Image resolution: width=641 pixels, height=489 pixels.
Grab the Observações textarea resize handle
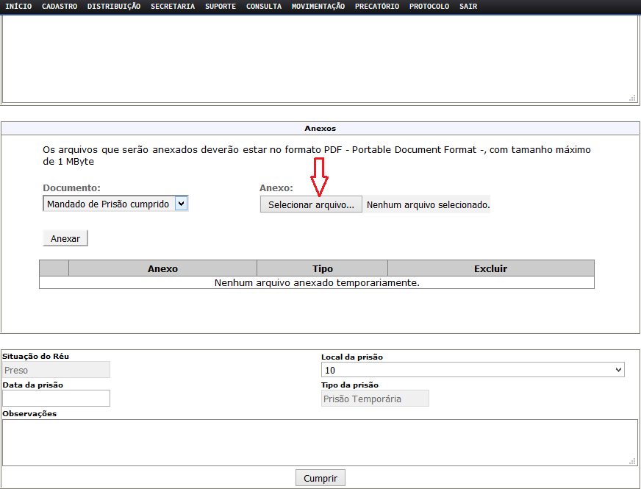click(x=633, y=461)
